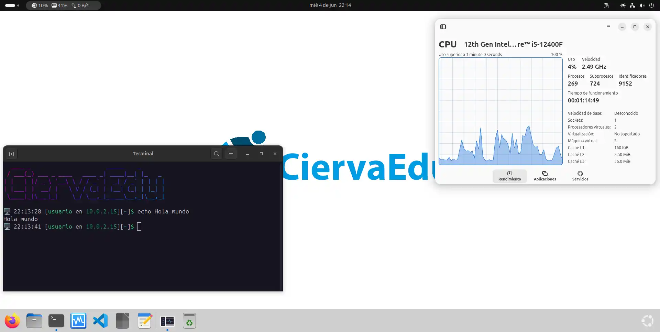The width and height of the screenshot is (660, 332).
Task: Launch Visual Studio Code from dock
Action: coord(100,321)
